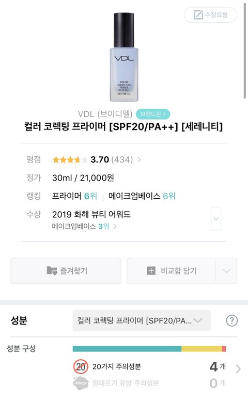This screenshot has height=397, width=248.
Task: Open reviews via the rating count arrow
Action: 139,160
